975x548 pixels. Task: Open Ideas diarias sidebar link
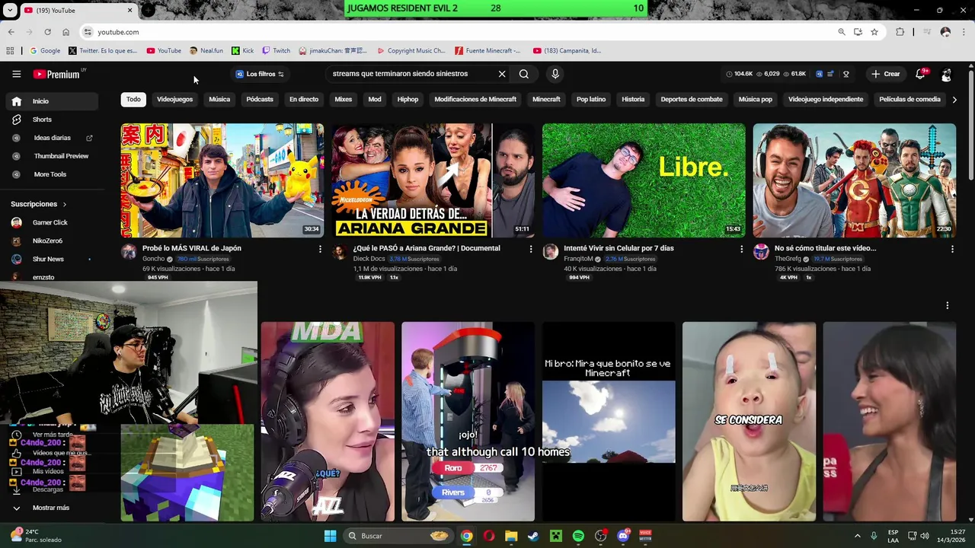(52, 138)
